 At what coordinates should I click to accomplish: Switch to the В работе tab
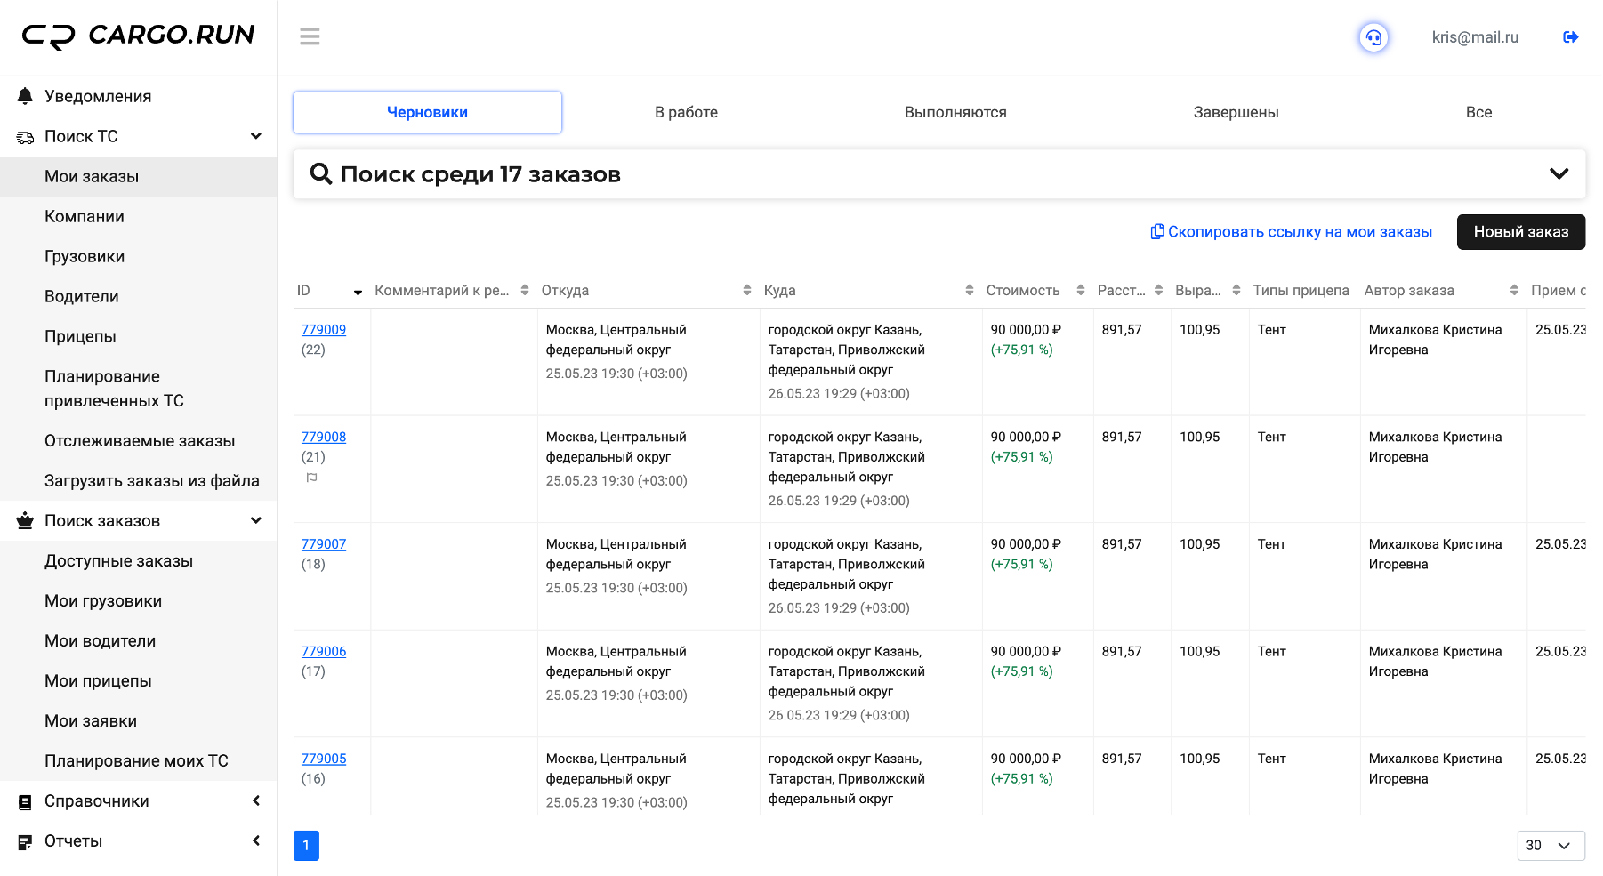click(x=686, y=112)
